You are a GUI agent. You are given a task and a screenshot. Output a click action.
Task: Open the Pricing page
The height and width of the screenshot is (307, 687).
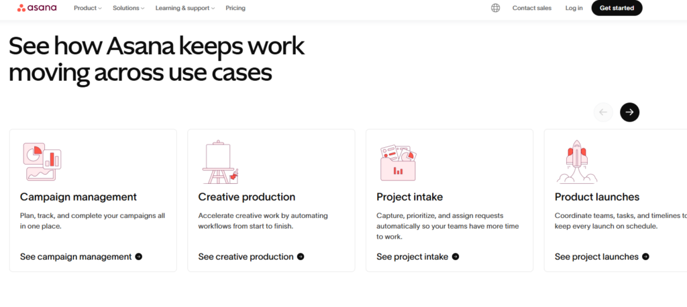click(235, 8)
